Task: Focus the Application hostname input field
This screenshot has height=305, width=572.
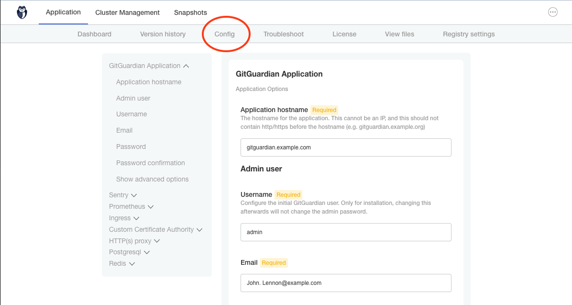Action: pos(346,147)
